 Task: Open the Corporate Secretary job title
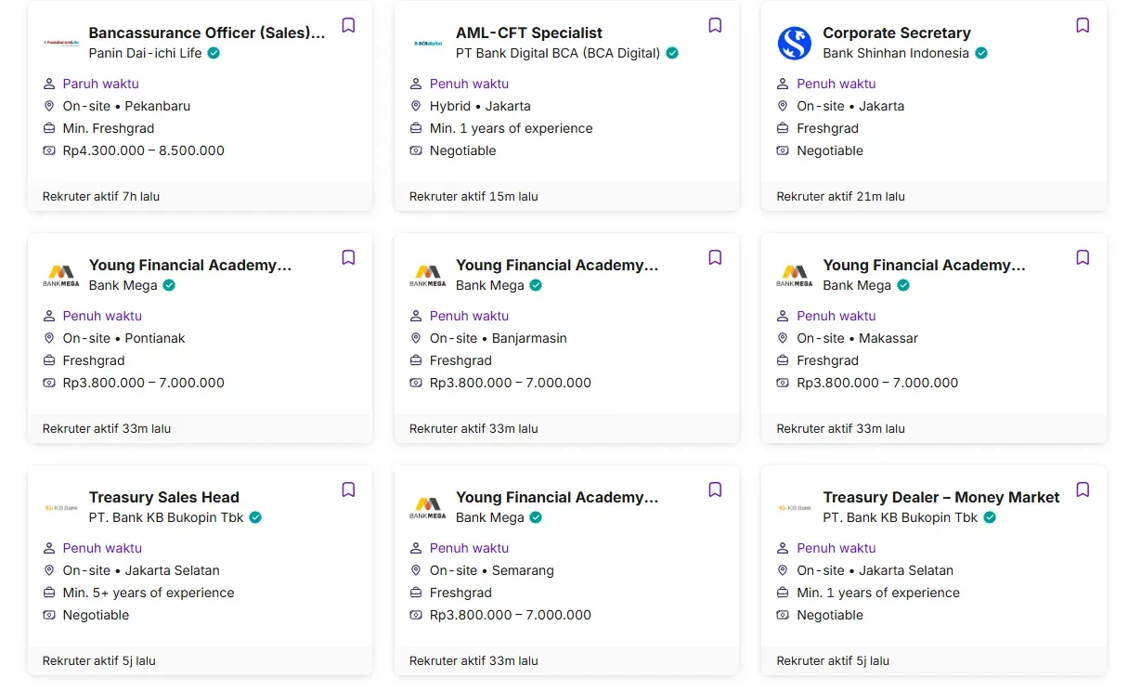tap(896, 33)
